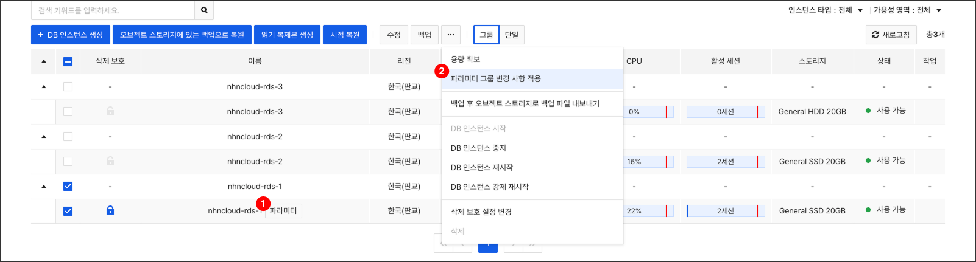Uncheck the nhncloud-rds-1 instance checkbox beside the blue lock
Viewport: 976px width, 262px height.
point(68,211)
